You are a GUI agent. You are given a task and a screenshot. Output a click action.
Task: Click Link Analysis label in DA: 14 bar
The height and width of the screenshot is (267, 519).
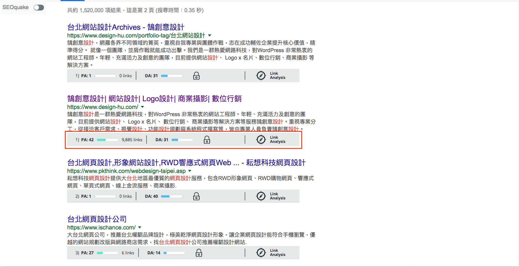click(x=278, y=253)
